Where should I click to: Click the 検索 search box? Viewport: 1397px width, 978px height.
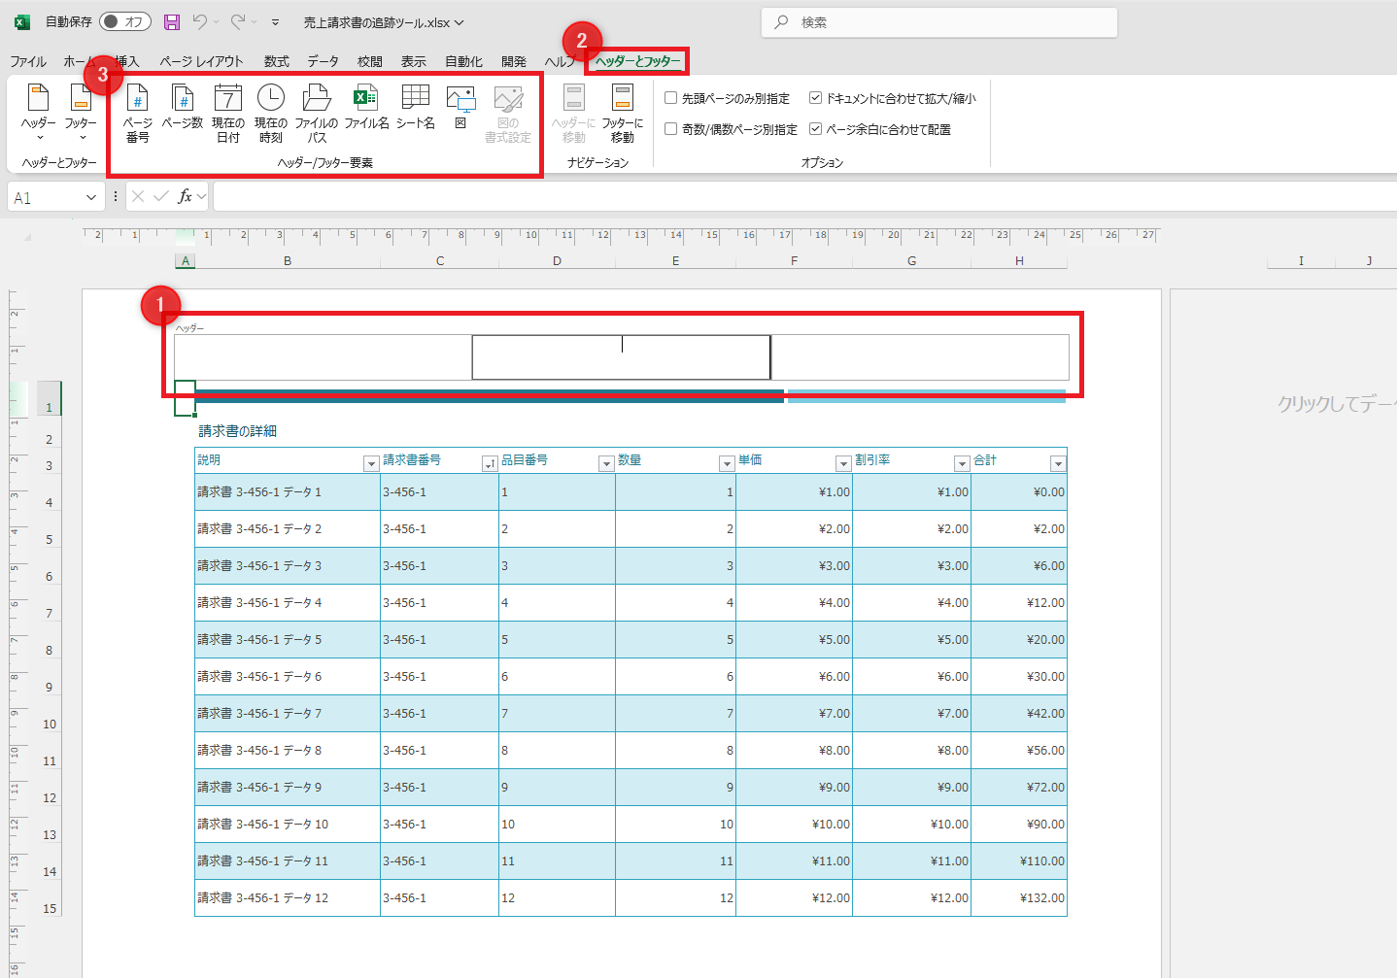(x=939, y=22)
